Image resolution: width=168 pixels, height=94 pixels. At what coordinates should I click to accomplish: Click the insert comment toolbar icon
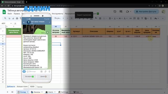(x=134, y=19)
